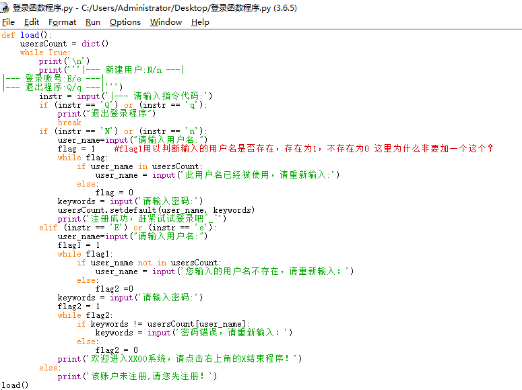
Task: Click the 'def load():' function definition line
Action: click(x=26, y=35)
